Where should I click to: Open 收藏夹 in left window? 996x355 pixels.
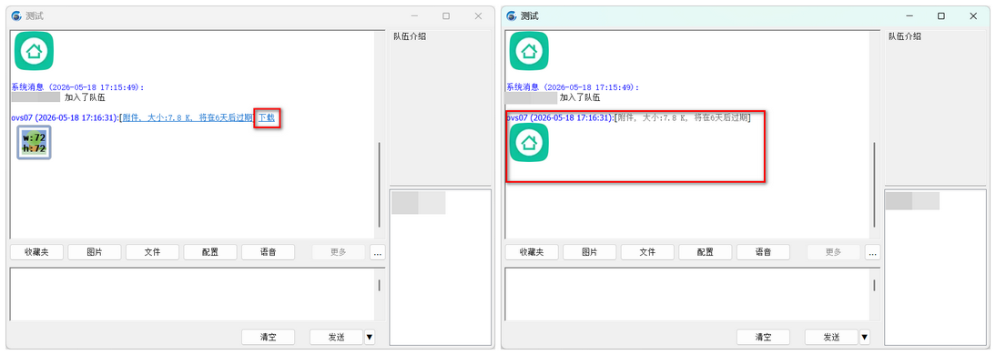point(37,252)
